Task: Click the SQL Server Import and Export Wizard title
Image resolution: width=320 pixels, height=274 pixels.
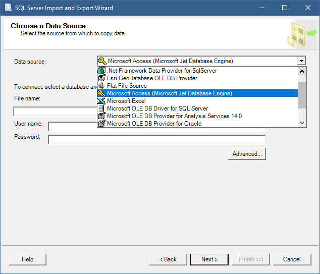Action: pyautogui.click(x=64, y=8)
